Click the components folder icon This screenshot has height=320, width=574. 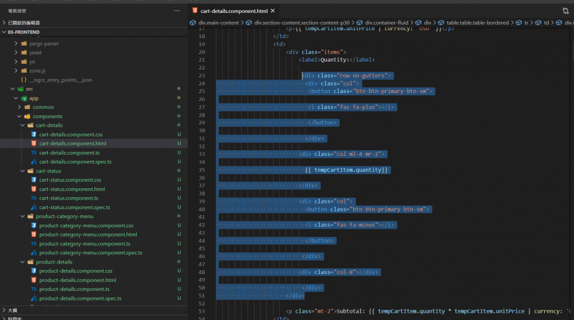[x=27, y=116]
